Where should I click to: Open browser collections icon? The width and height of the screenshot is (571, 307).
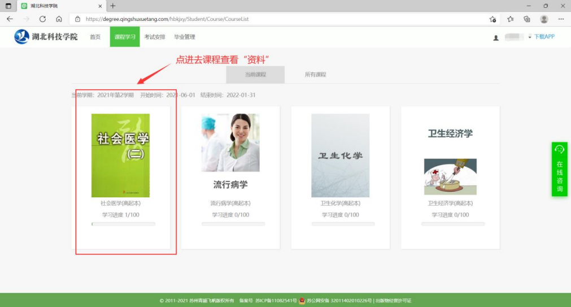click(527, 19)
